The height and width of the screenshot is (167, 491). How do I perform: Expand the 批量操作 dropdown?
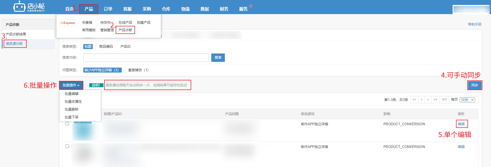71,85
